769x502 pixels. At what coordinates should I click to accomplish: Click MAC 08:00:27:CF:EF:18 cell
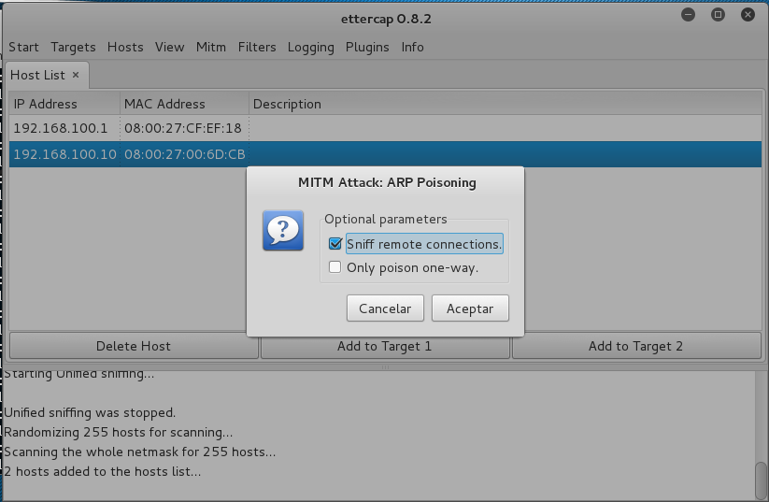(183, 129)
